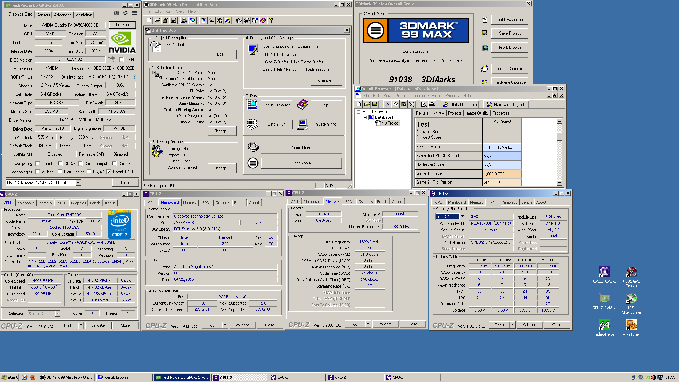Toggle the UEFI checkbox in GPU-Z
The height and width of the screenshot is (382, 679).
coord(121,60)
